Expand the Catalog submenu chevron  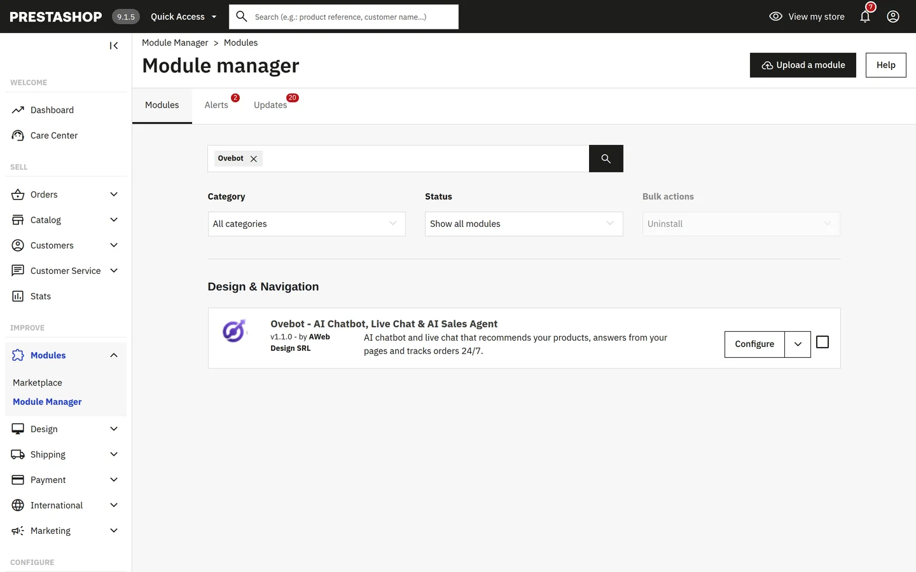click(114, 220)
